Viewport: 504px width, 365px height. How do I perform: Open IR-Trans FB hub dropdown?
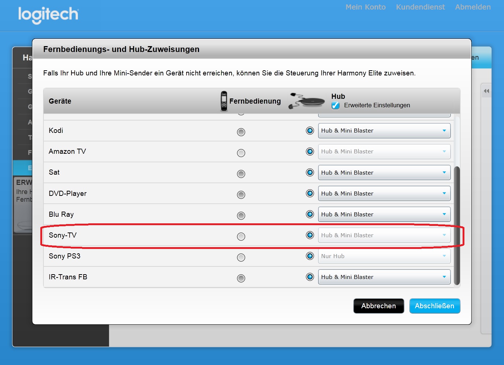click(x=384, y=277)
